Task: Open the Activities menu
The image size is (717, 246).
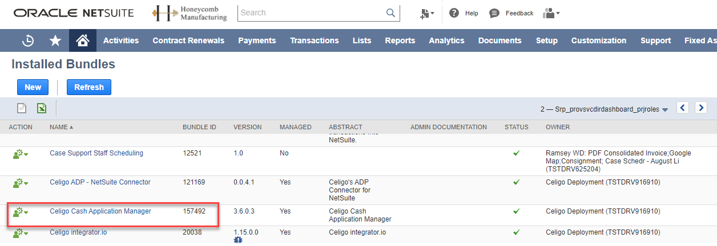Action: [121, 40]
